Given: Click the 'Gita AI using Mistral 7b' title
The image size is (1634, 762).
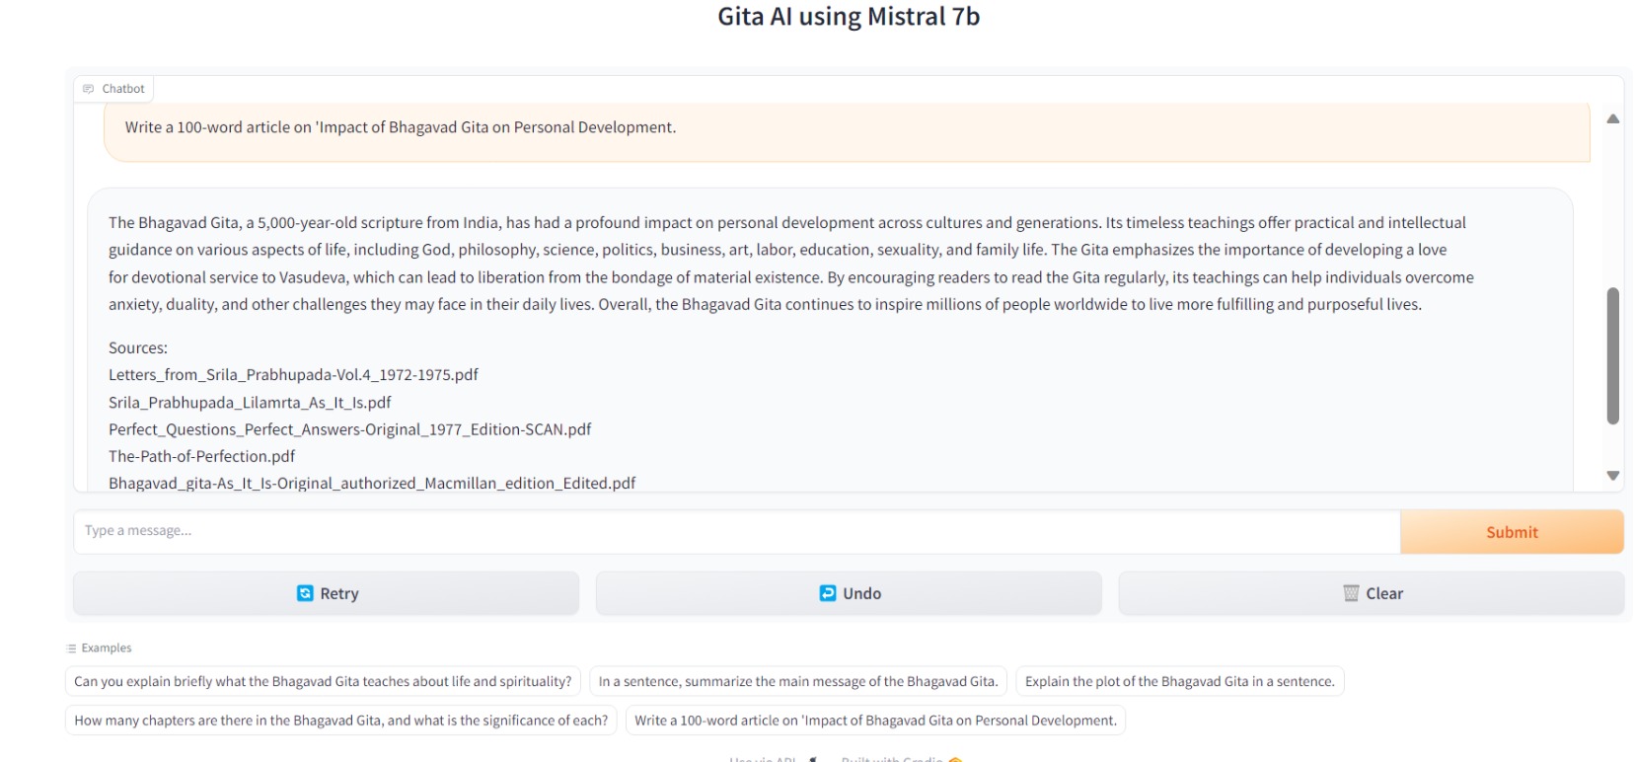Looking at the screenshot, I should 849,17.
